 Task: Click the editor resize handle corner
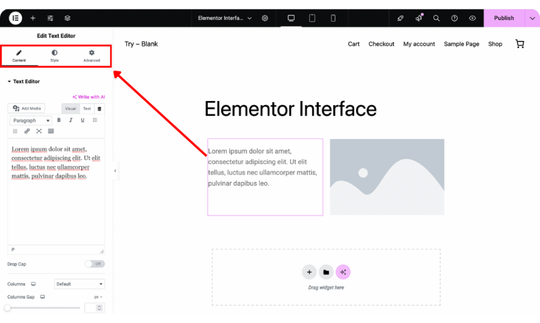pyautogui.click(x=102, y=251)
